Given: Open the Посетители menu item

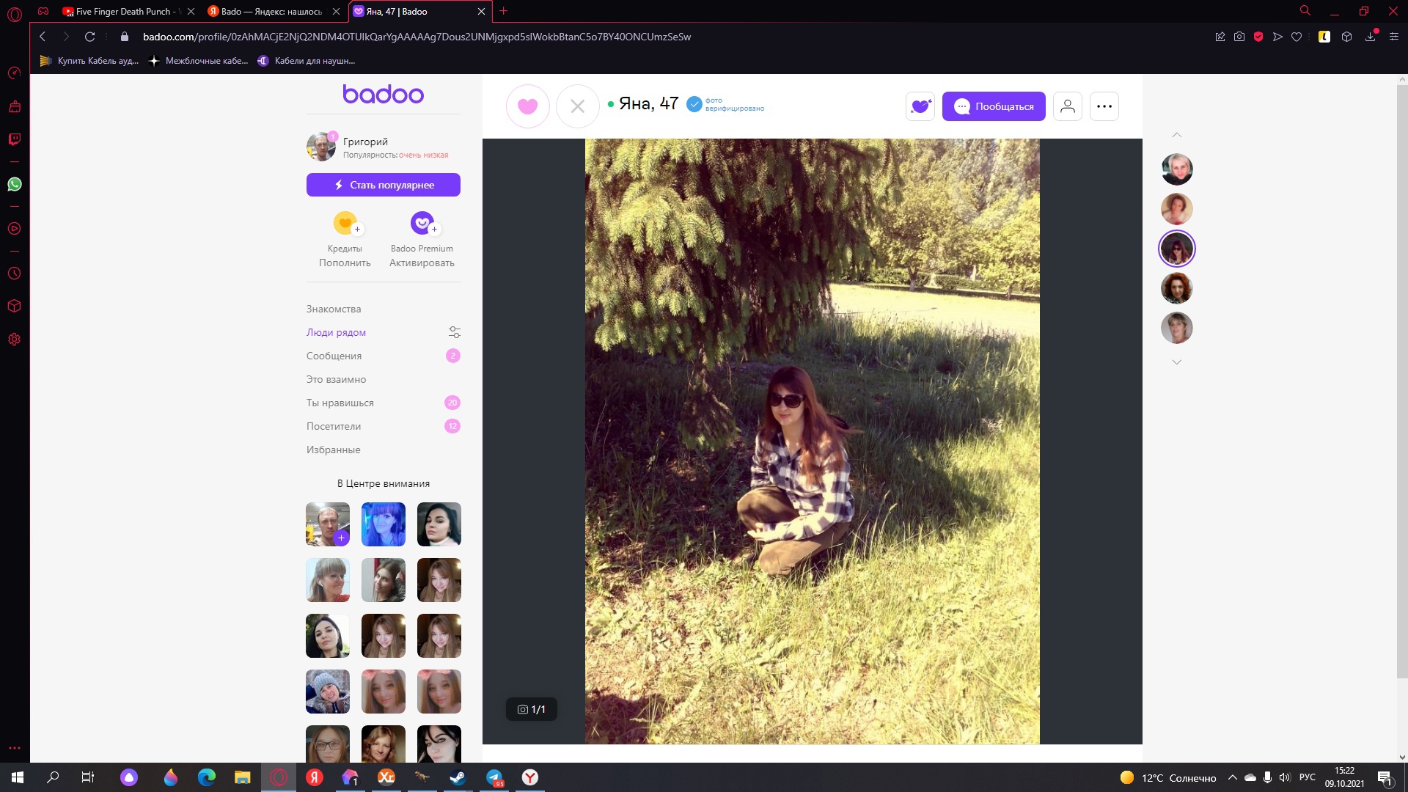Looking at the screenshot, I should point(333,426).
